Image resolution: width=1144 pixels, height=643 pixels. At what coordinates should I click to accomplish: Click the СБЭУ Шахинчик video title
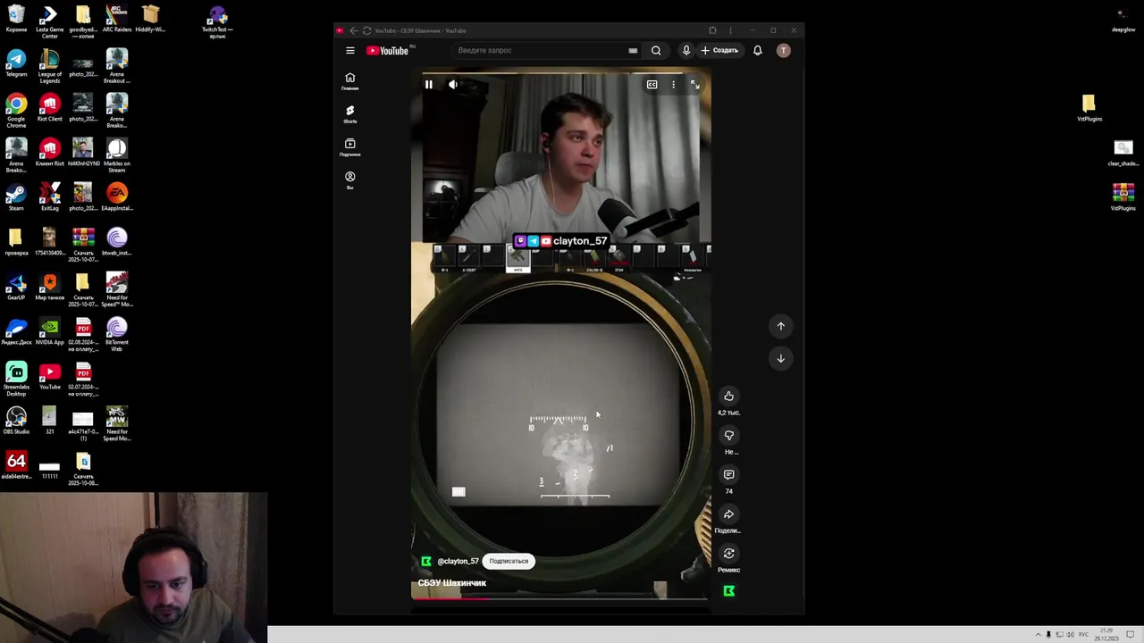click(x=452, y=583)
